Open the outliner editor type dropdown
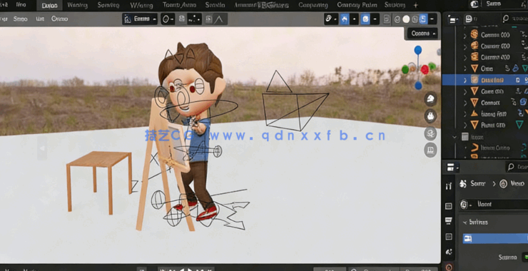The height and width of the screenshot is (271, 528). tap(452, 20)
